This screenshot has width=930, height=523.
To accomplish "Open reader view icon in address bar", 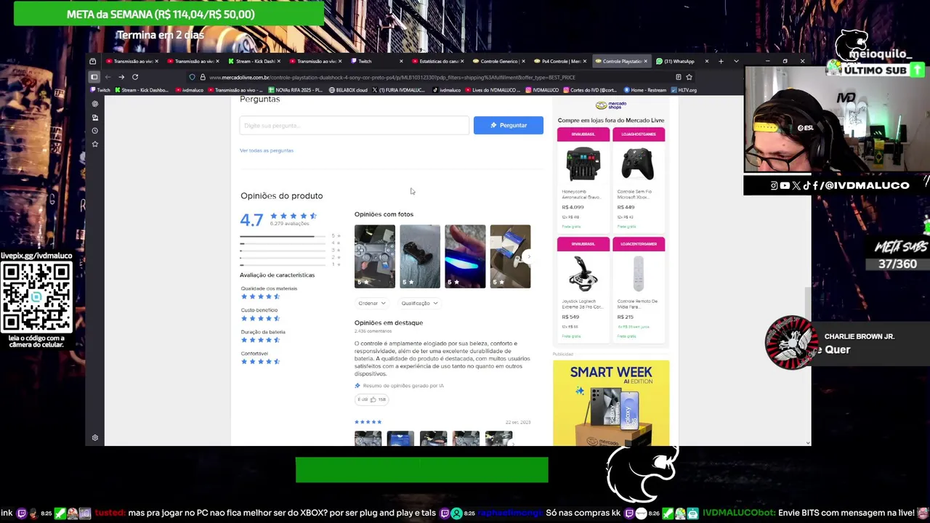I will coord(678,77).
